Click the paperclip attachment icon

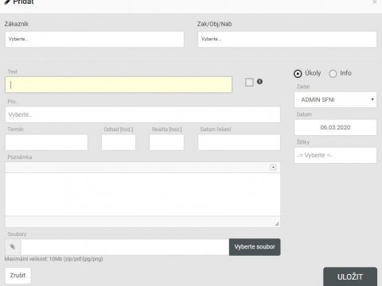pos(13,247)
